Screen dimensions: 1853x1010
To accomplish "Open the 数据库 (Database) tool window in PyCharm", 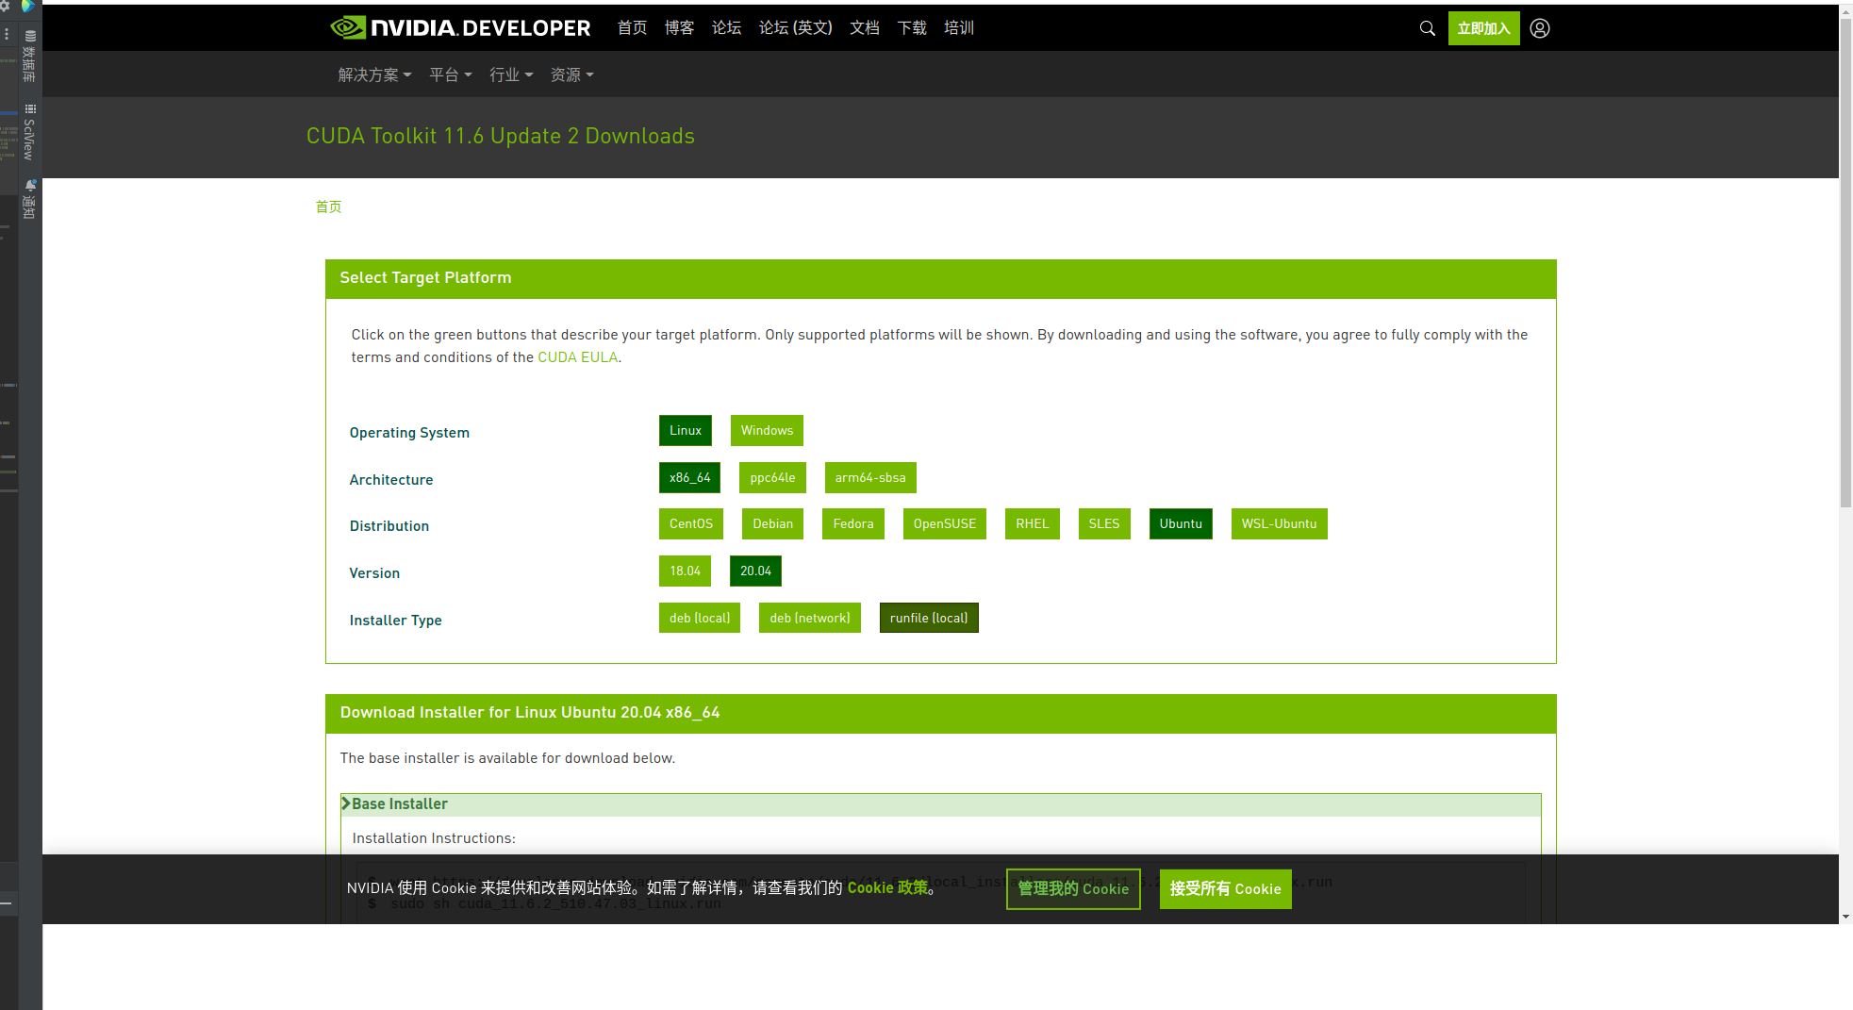I will tap(30, 57).
